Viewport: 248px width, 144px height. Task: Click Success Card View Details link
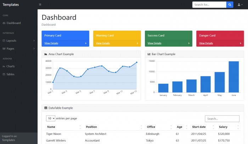click(x=154, y=43)
